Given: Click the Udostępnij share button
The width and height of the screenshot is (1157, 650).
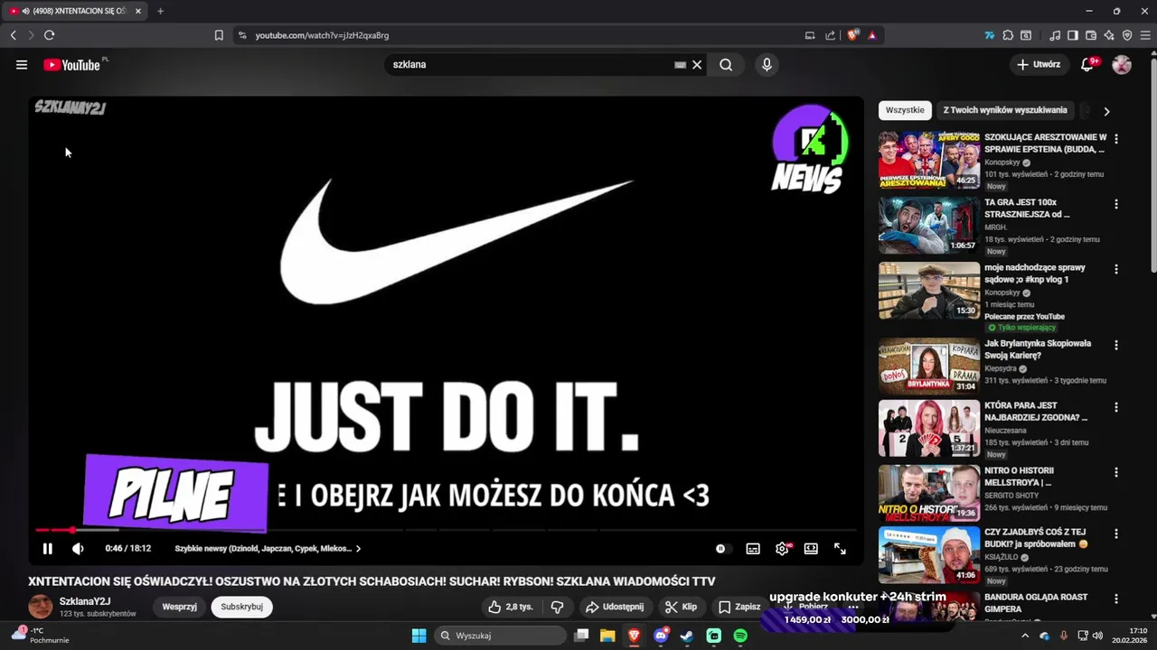Looking at the screenshot, I should 615,607.
